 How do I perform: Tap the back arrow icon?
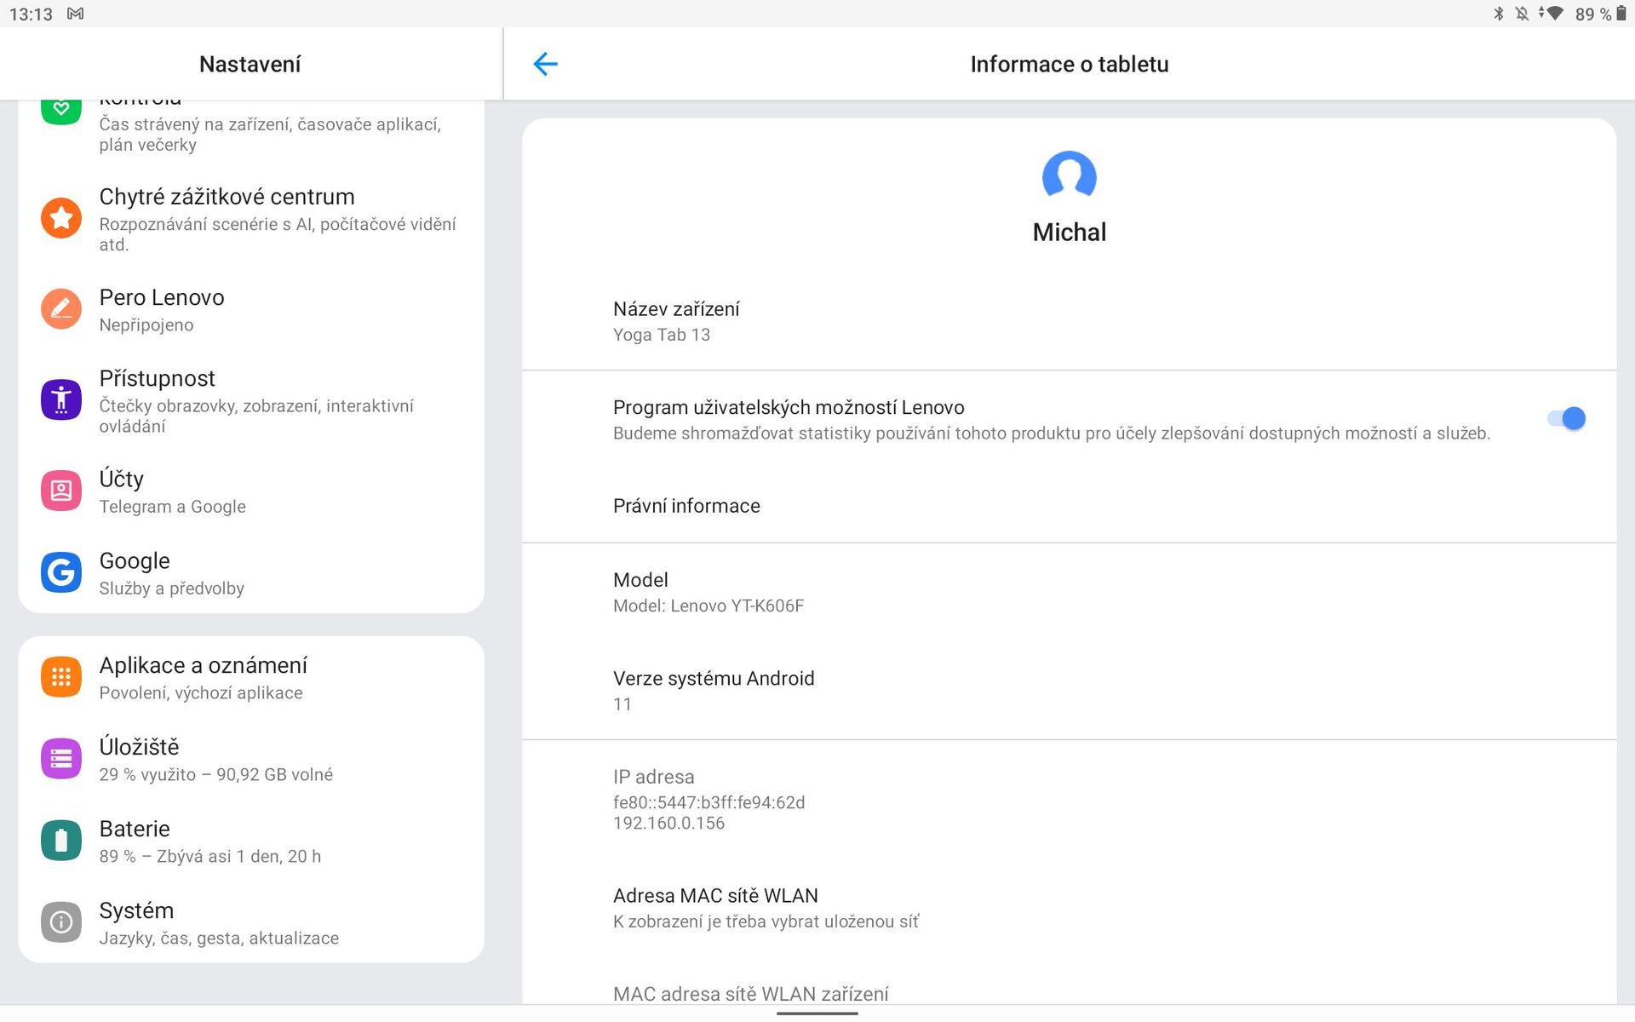[x=545, y=64]
